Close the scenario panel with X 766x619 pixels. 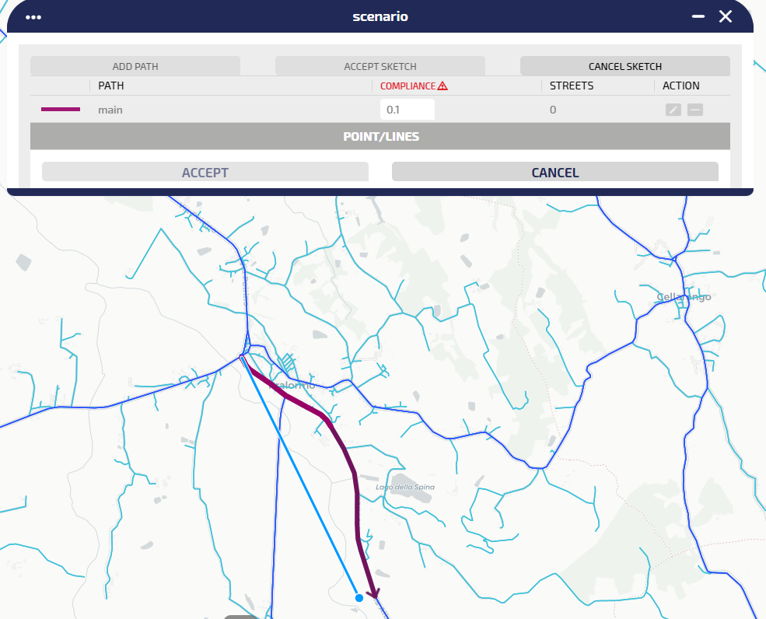pos(726,16)
